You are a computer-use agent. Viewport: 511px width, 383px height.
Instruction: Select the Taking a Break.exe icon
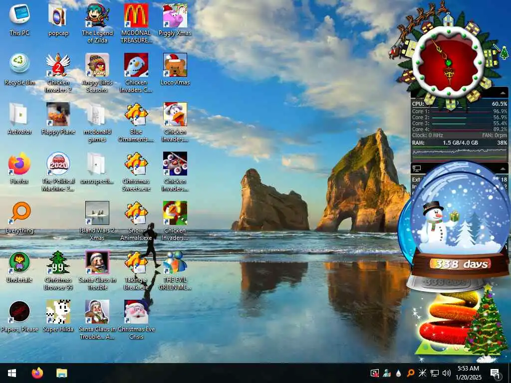click(x=136, y=270)
